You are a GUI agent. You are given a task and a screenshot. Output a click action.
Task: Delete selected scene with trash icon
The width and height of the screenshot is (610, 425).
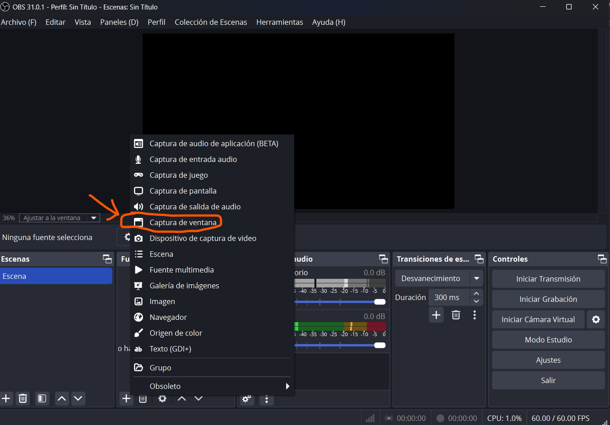pos(23,398)
